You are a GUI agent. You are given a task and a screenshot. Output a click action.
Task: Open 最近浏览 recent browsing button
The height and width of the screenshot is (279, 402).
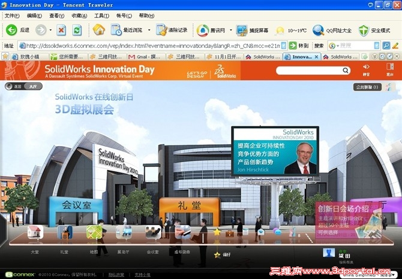click(127, 30)
